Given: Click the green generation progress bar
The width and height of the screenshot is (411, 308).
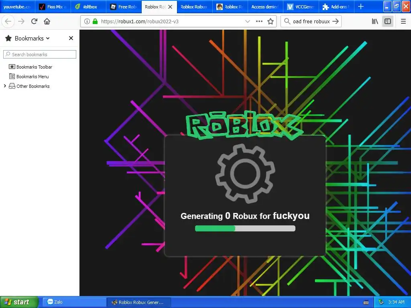Looking at the screenshot, I should pyautogui.click(x=245, y=228).
